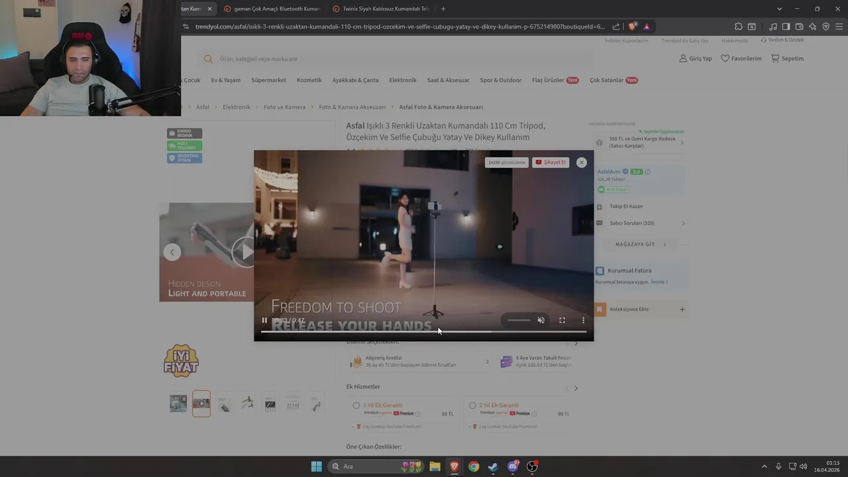The height and width of the screenshot is (477, 848).
Task: Close the video popup with the X button
Action: click(x=581, y=162)
